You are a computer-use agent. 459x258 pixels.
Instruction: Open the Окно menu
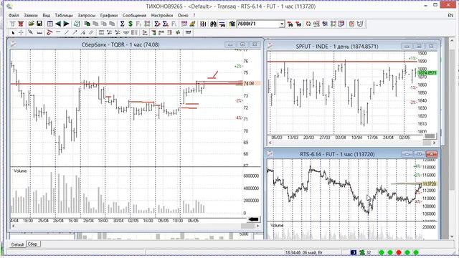pos(183,15)
